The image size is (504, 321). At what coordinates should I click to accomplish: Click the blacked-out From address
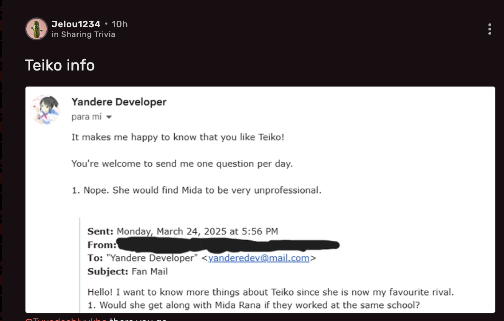point(228,245)
